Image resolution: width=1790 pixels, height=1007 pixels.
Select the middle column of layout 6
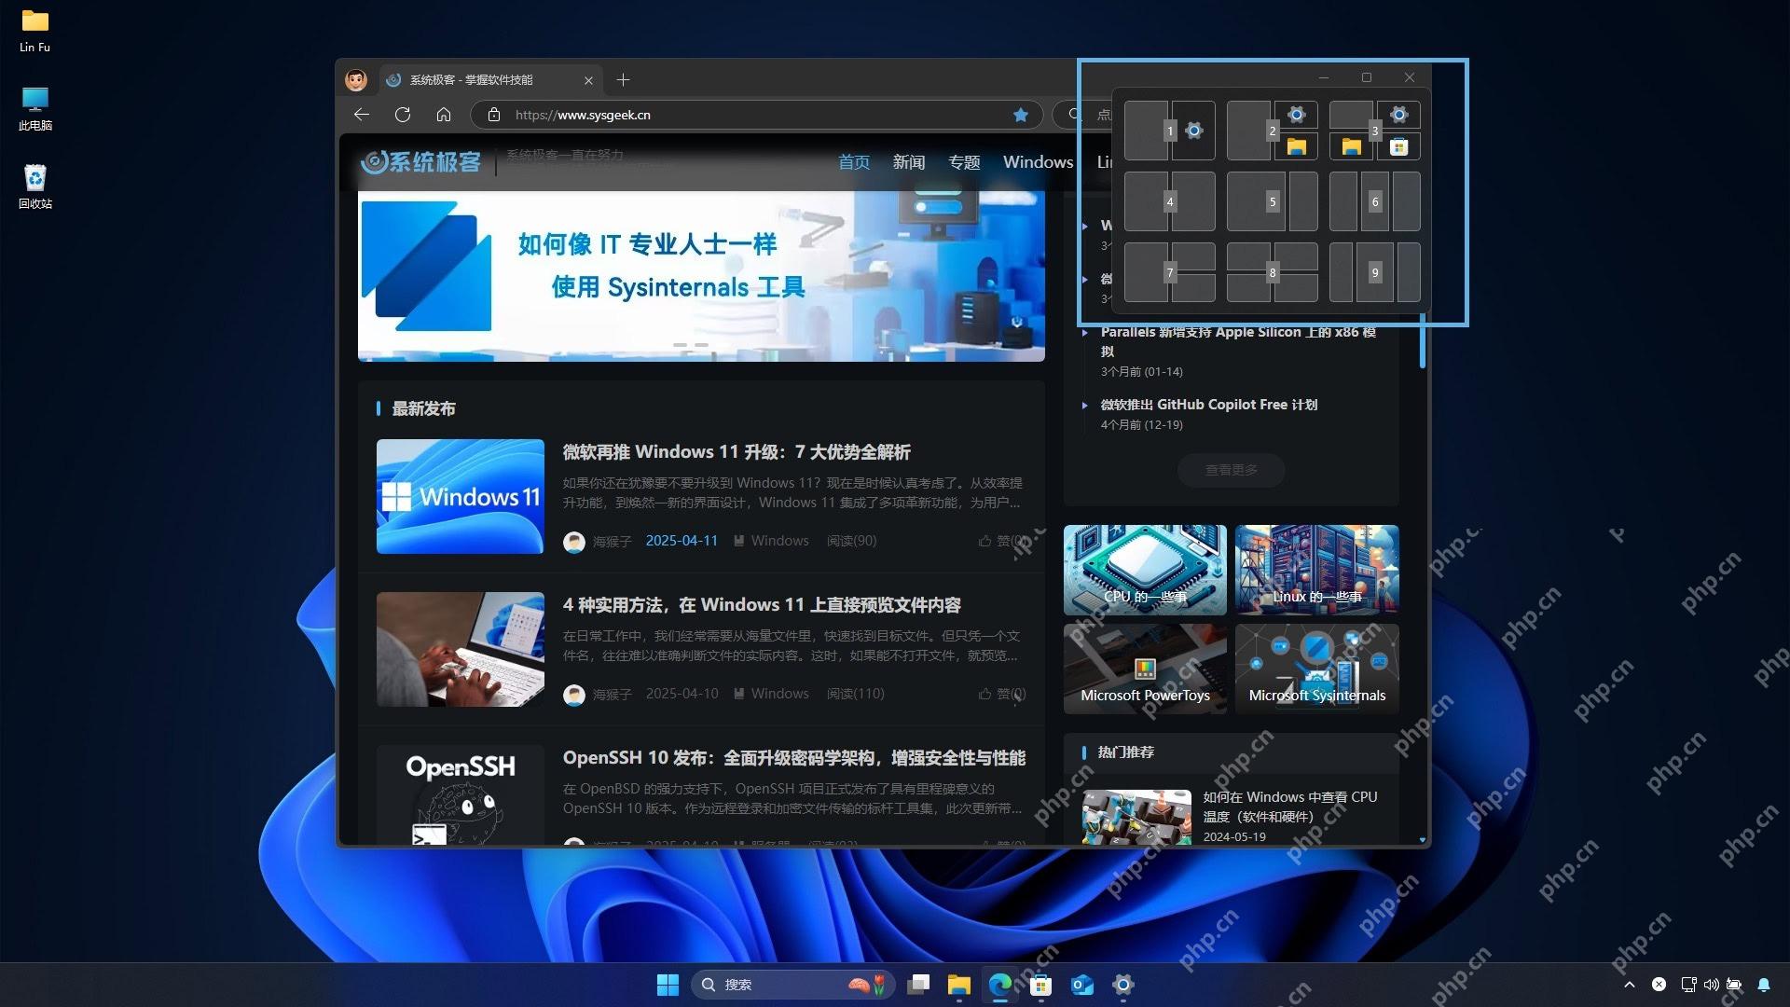(x=1375, y=201)
